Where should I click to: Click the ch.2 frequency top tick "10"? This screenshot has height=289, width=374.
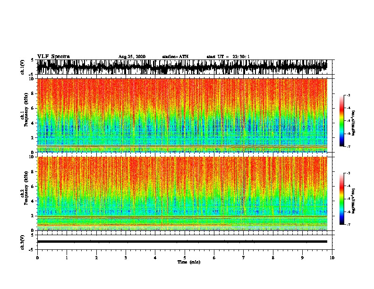click(32, 157)
